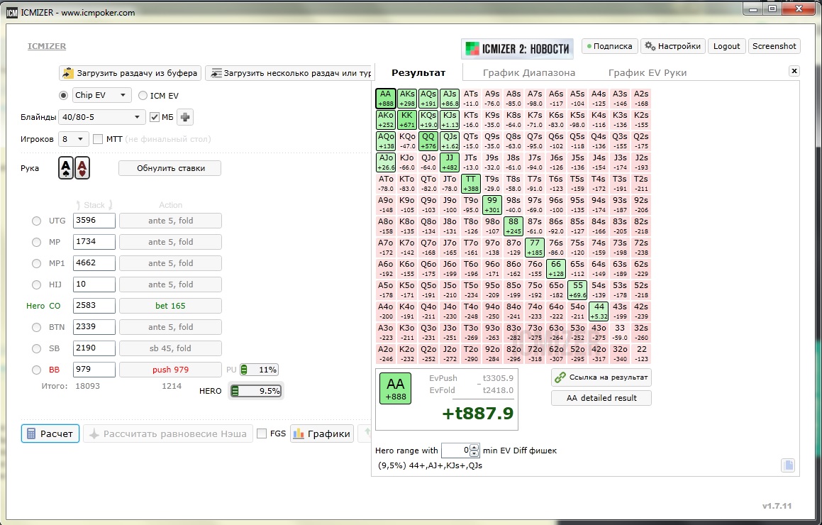Click the 72o cell in the hand grid
The height and width of the screenshot is (525, 822).
(535, 354)
